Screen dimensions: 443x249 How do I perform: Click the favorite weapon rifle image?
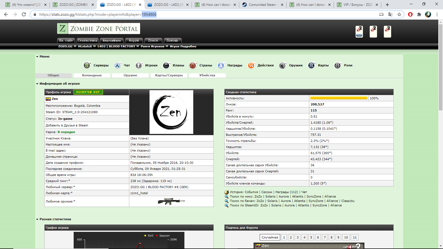tap(171, 201)
